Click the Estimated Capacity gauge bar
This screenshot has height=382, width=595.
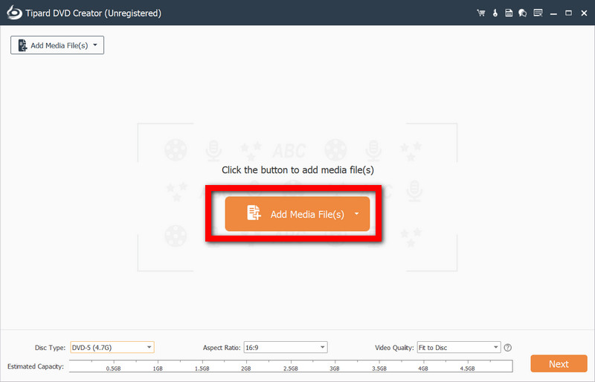coord(291,366)
